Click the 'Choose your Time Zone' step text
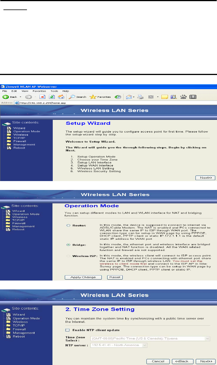The image size is (217, 365). 97,160
